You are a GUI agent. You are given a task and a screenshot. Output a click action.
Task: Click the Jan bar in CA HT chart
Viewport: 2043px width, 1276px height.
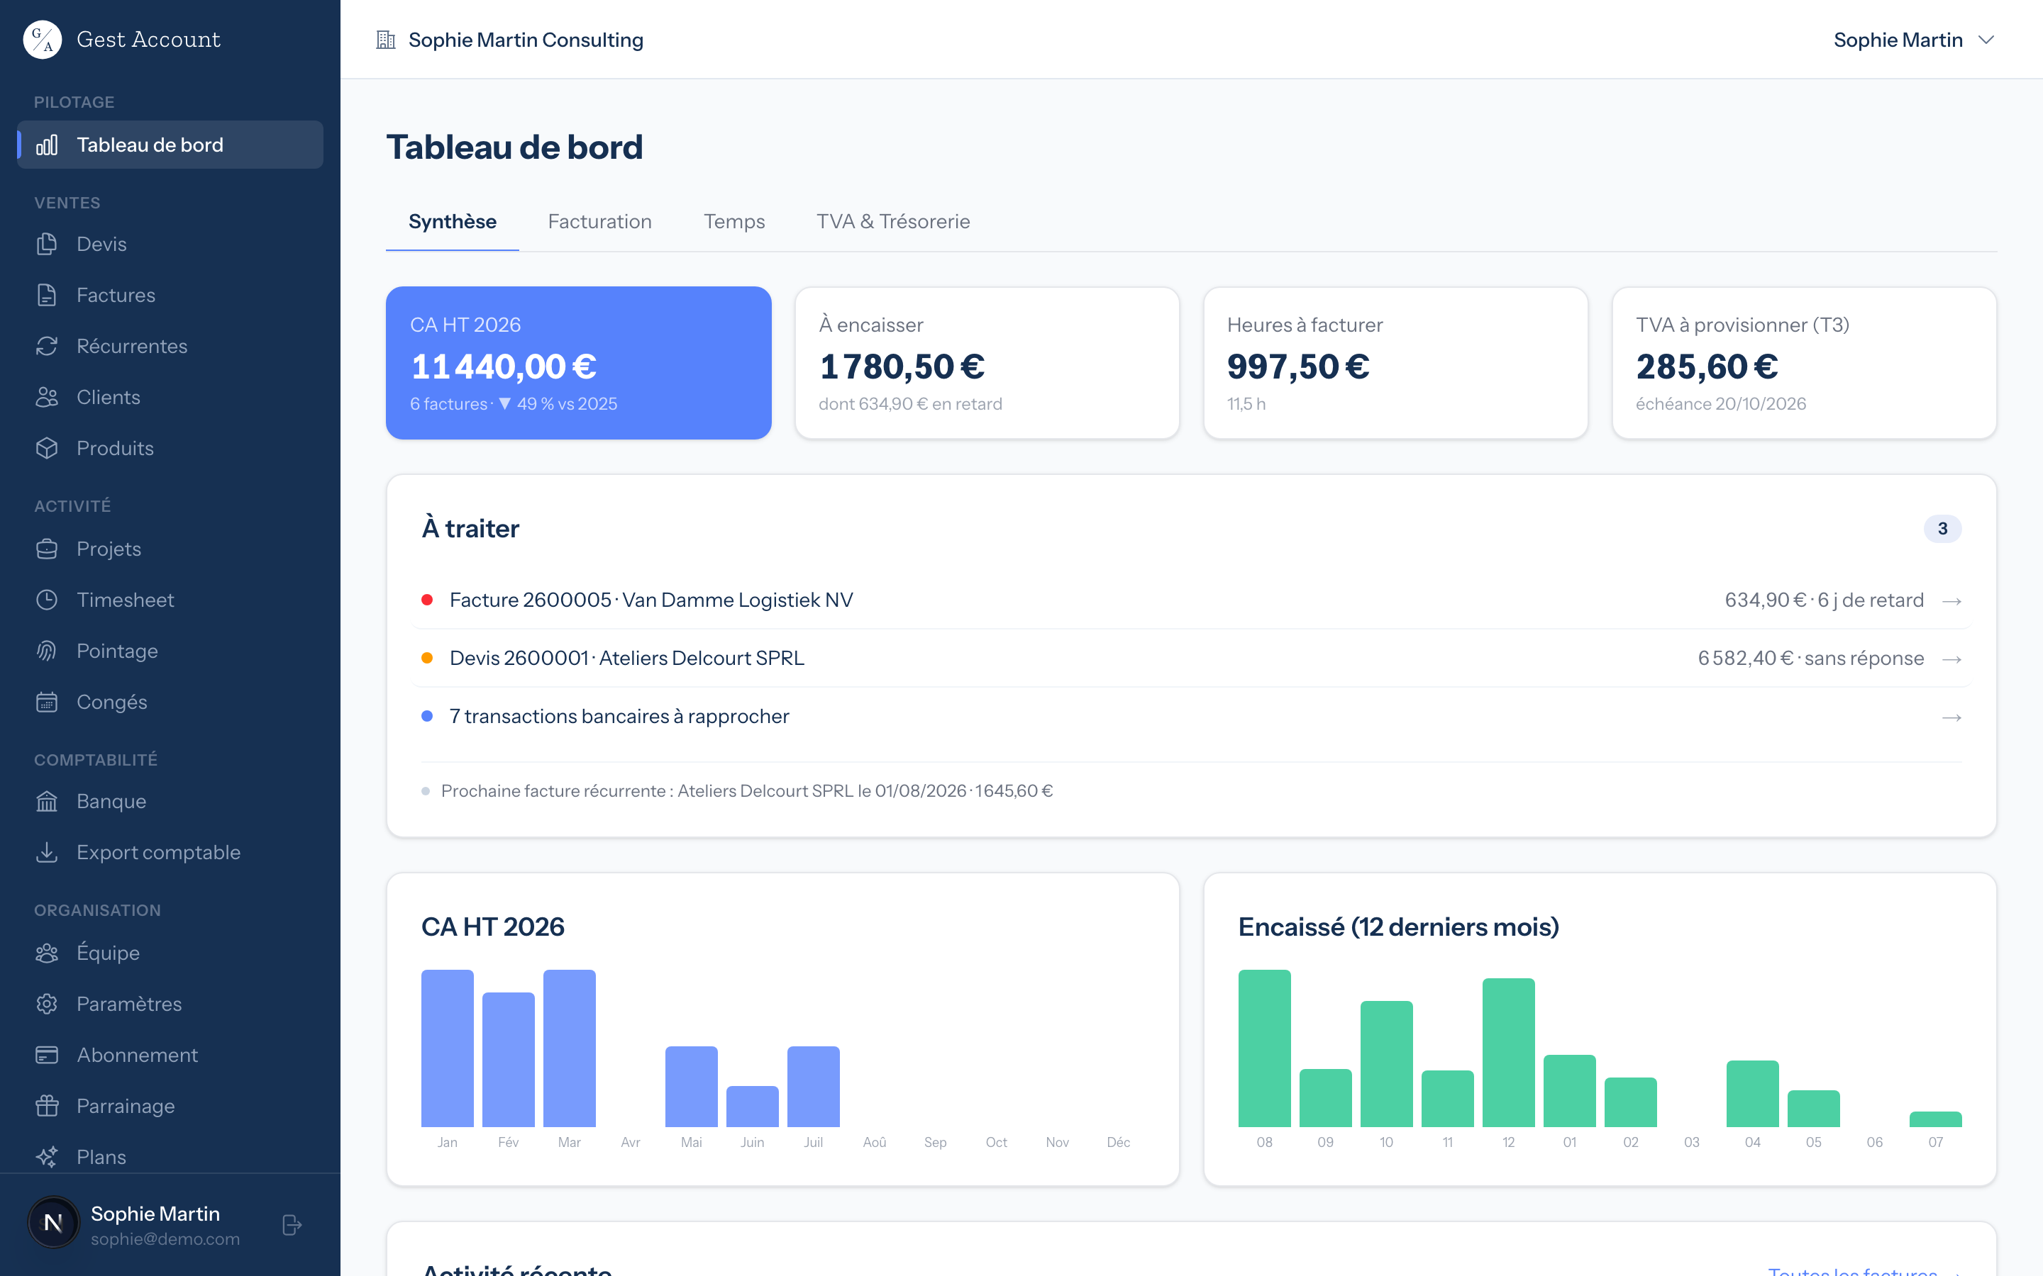[x=448, y=1048]
